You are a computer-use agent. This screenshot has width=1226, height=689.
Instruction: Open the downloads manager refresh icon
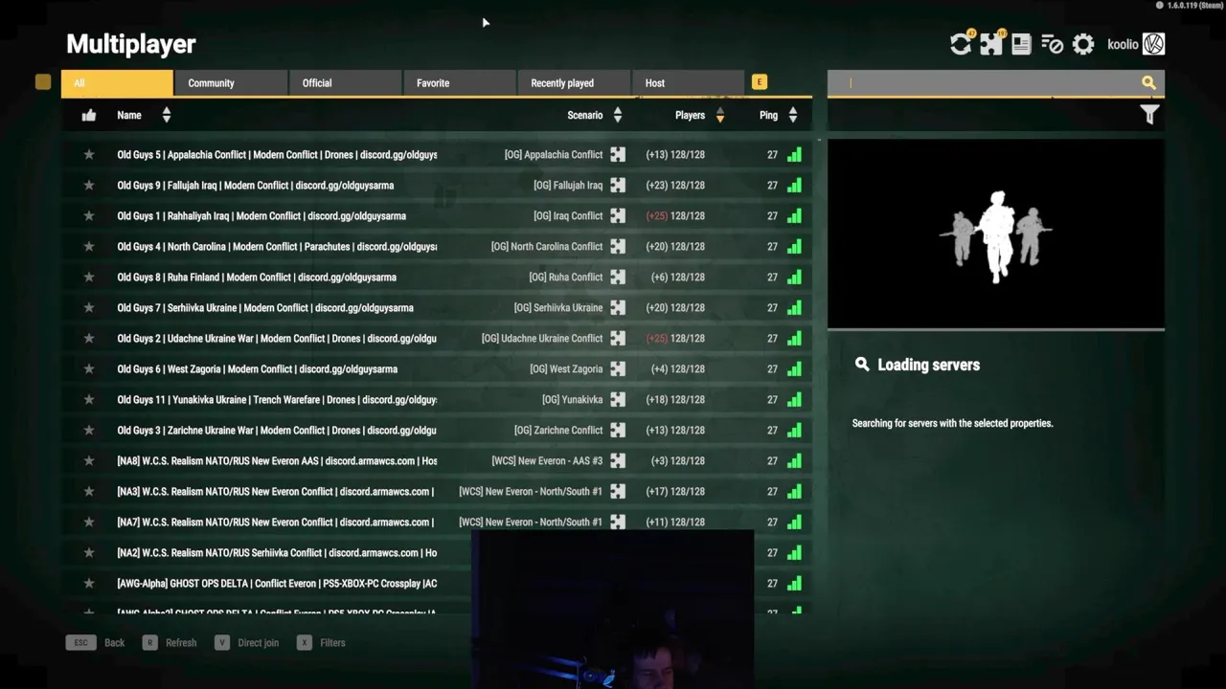click(960, 44)
